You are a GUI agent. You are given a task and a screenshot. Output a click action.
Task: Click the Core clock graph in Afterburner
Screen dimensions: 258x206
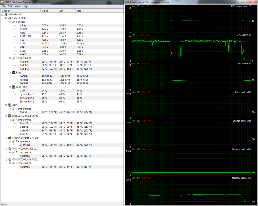[x=191, y=106]
